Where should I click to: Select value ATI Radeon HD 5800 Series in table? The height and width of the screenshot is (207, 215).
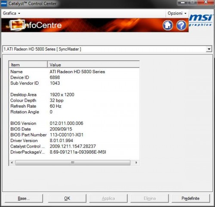point(77,71)
